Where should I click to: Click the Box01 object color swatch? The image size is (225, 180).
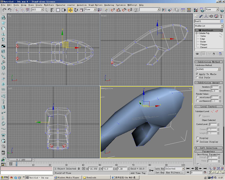pos(221,21)
